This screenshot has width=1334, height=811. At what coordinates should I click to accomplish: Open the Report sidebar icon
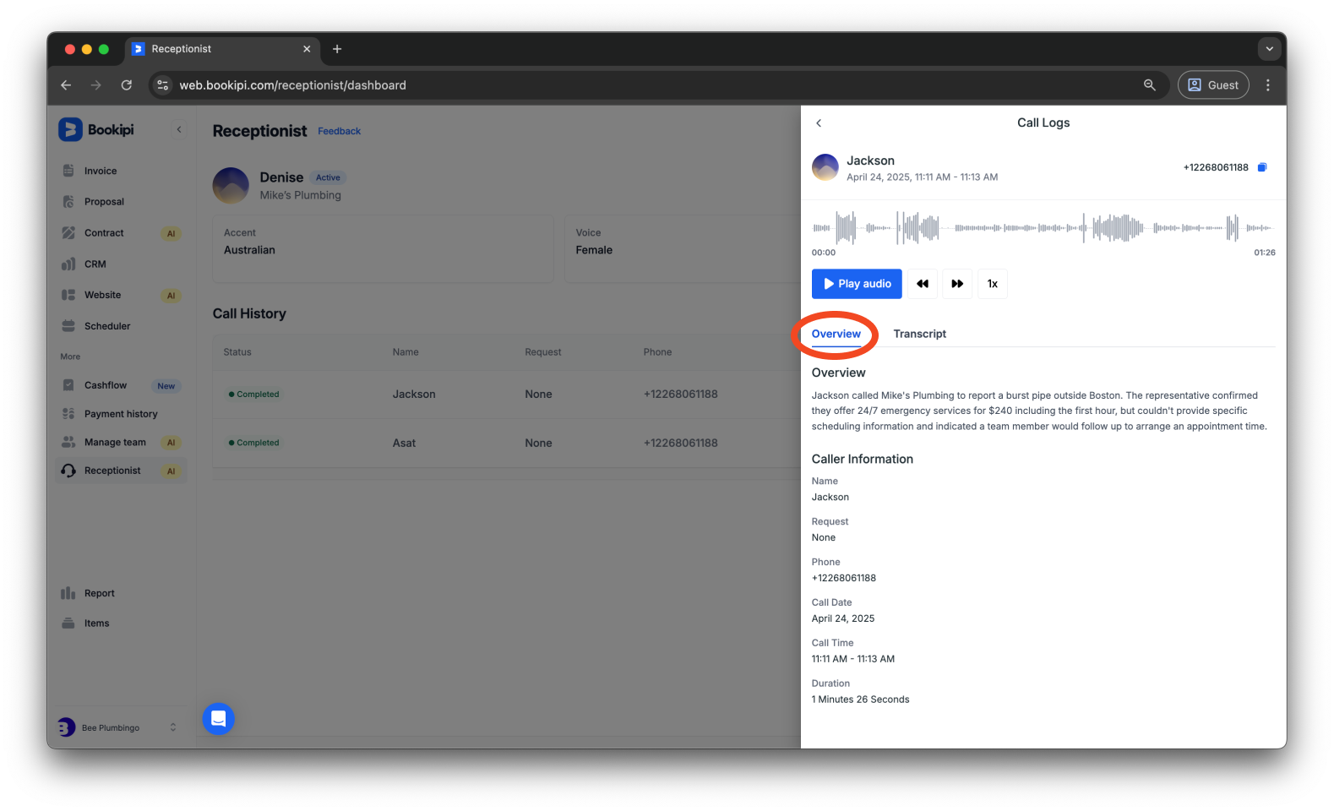point(68,593)
